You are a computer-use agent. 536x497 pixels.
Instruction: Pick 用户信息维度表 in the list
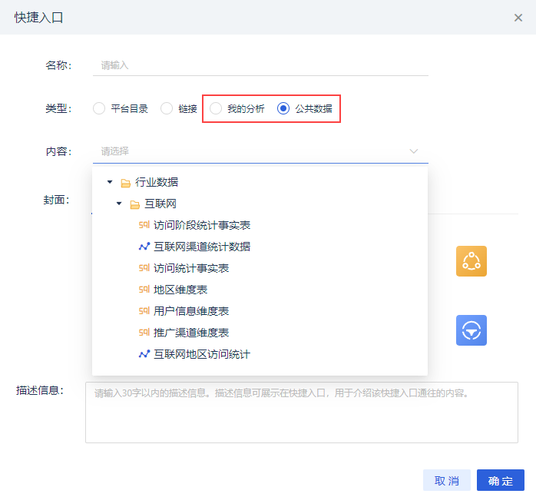(191, 311)
